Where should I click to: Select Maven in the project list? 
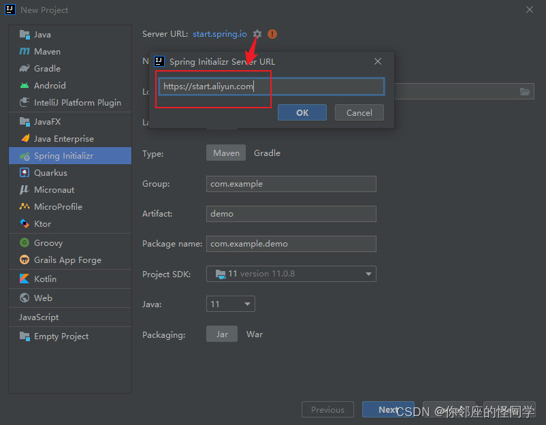point(70,52)
